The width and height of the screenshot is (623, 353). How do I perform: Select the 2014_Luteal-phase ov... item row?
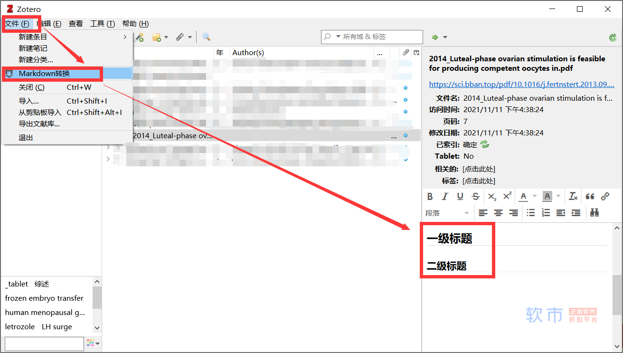(261, 136)
